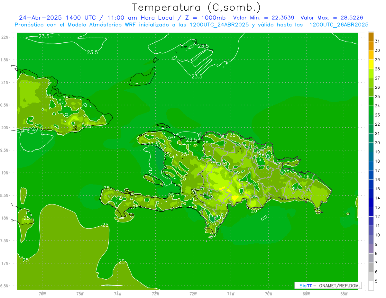Click color scale label '10'

tap(378, 235)
